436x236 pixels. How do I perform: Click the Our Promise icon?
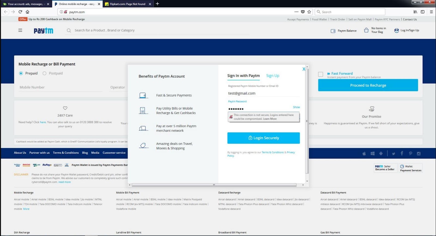coord(371,109)
